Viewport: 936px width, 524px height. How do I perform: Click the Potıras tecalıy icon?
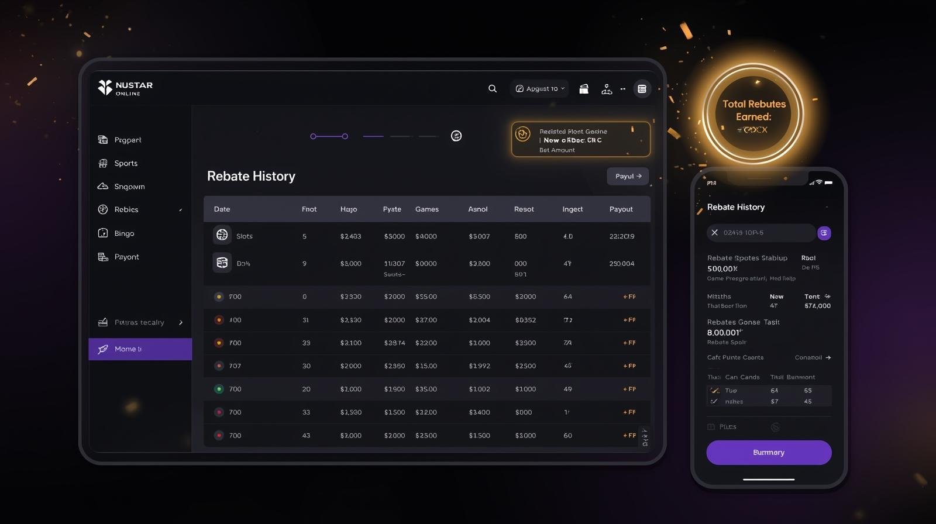pos(103,322)
